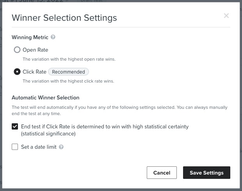
Task: Uncheck the statistical significance end-test checkbox
Action: [15, 126]
